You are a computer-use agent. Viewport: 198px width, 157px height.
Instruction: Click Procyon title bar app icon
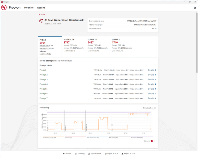point(2,2)
